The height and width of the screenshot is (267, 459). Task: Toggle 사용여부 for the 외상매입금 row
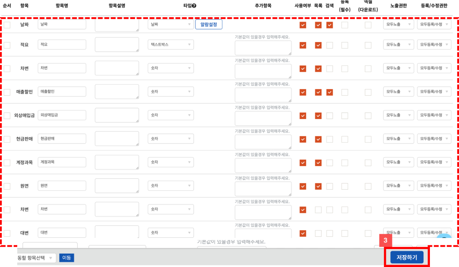tap(303, 116)
